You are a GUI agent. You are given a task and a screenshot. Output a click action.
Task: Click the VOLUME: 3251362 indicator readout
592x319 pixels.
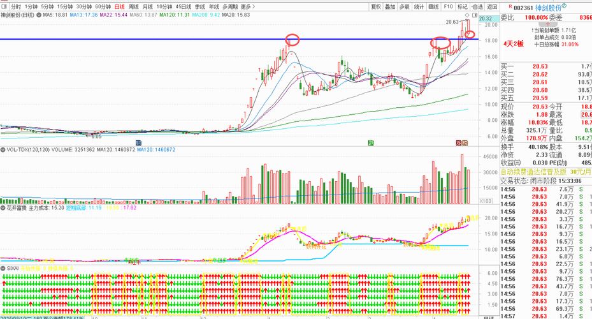coord(73,150)
